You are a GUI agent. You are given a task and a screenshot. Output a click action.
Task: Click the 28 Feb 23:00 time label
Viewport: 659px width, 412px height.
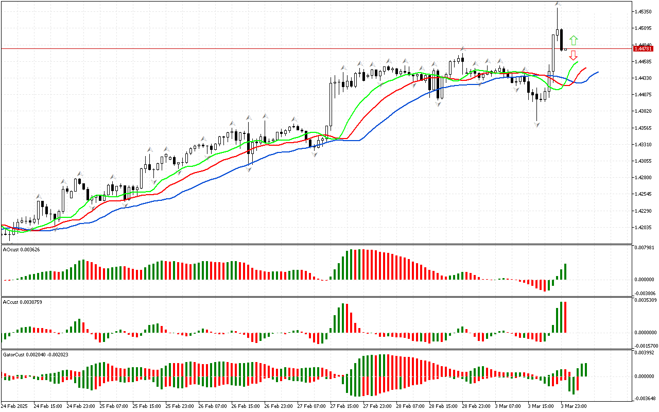point(476,406)
